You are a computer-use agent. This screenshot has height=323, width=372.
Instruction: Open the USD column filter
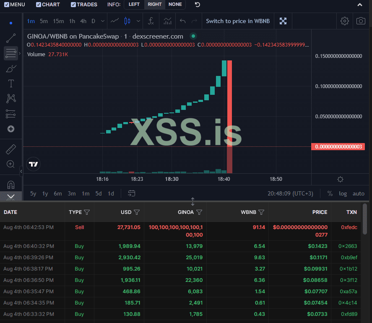click(x=137, y=212)
